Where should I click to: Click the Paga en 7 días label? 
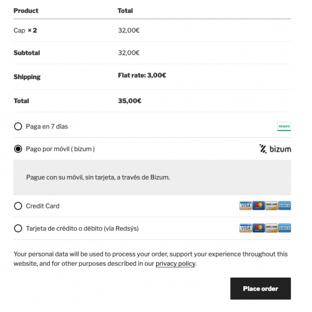point(47,127)
